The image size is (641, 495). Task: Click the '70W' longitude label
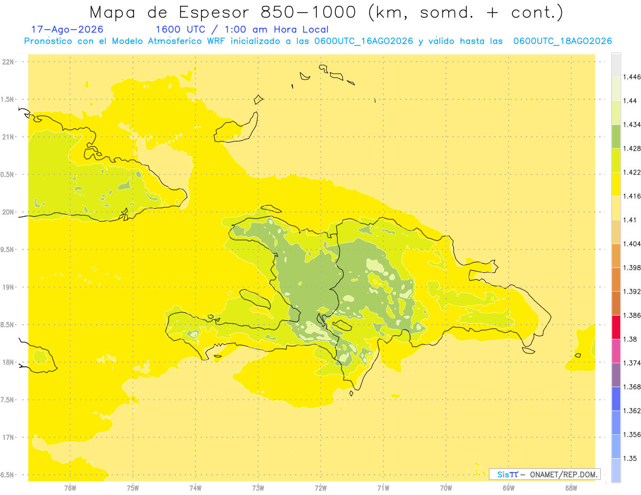446,488
